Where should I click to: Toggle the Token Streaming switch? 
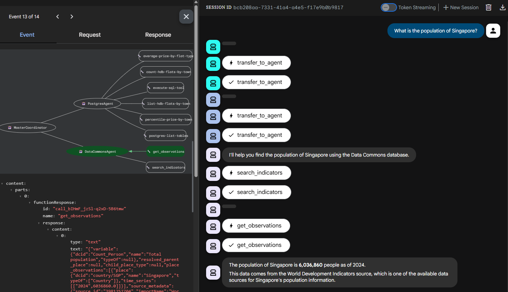point(389,7)
